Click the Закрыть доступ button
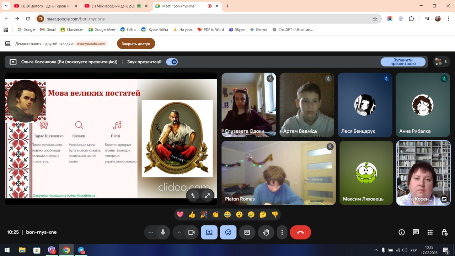The height and width of the screenshot is (256, 455). click(136, 44)
